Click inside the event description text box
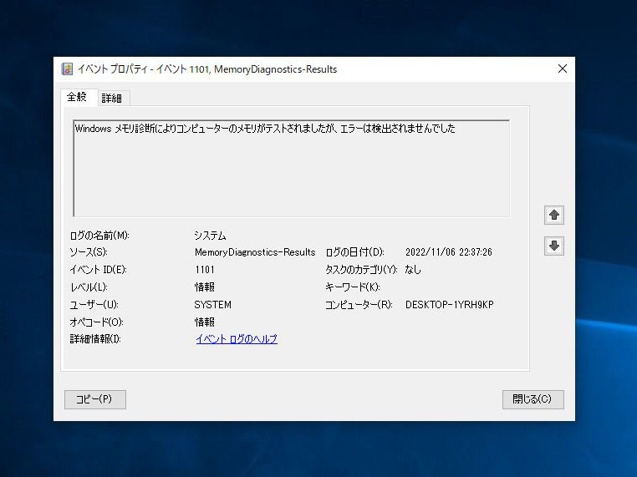Image resolution: width=637 pixels, height=477 pixels. (291, 168)
